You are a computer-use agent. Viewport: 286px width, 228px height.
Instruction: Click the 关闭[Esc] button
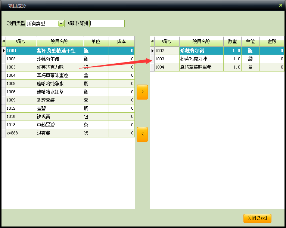(257, 218)
